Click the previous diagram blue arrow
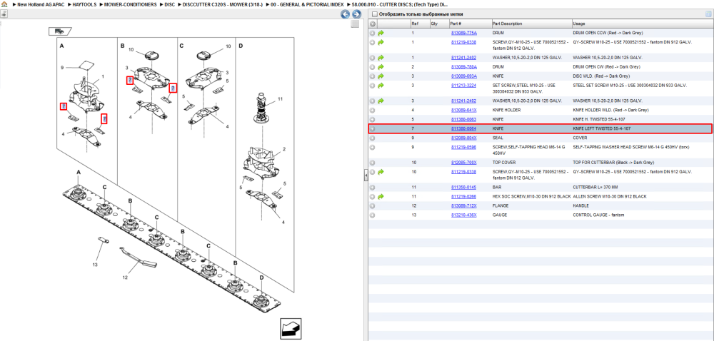 346,14
